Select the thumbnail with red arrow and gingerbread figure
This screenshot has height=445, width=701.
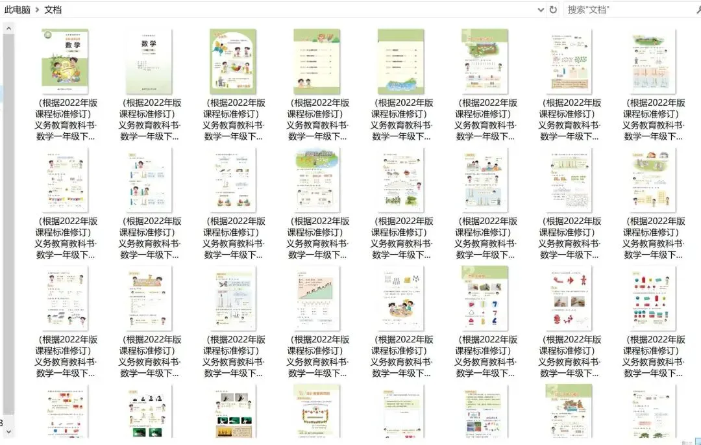[x=569, y=298]
